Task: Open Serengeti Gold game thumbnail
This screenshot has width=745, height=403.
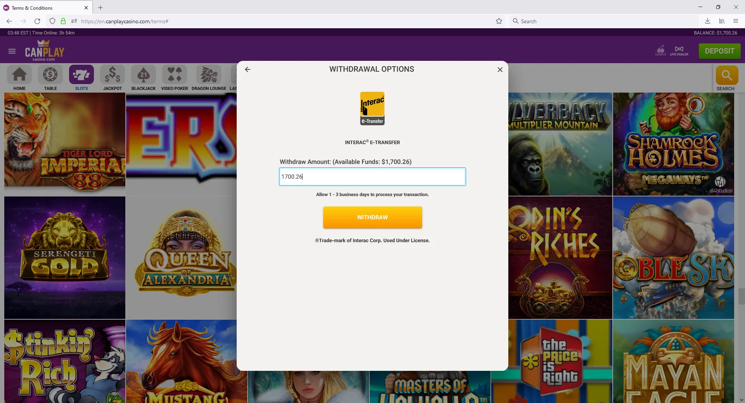Action: [x=65, y=257]
